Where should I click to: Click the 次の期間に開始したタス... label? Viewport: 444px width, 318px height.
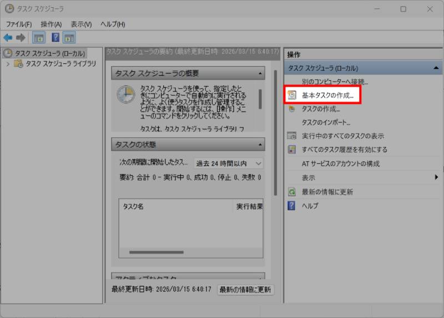(154, 162)
